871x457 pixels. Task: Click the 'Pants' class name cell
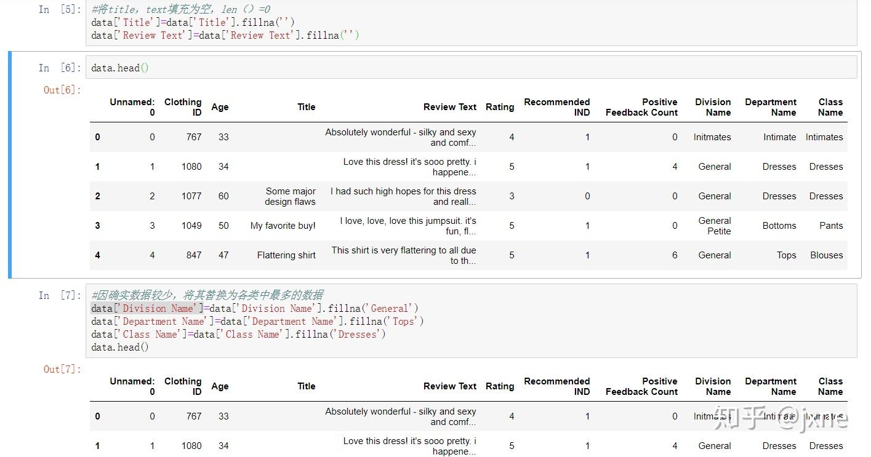pos(830,226)
